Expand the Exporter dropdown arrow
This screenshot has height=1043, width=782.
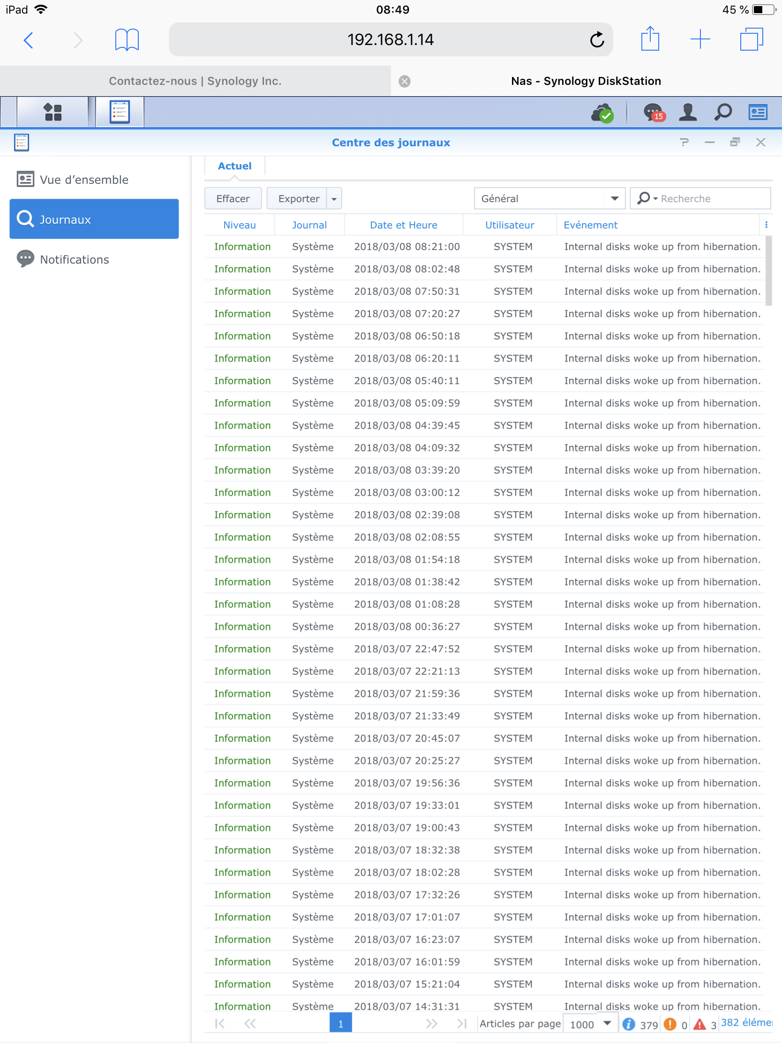[334, 199]
